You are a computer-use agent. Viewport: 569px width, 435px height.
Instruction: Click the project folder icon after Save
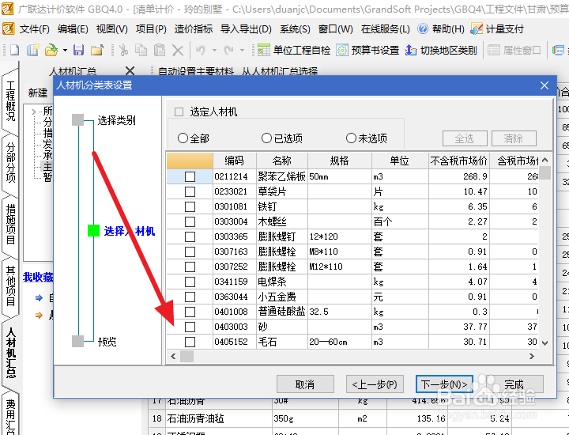(97, 50)
